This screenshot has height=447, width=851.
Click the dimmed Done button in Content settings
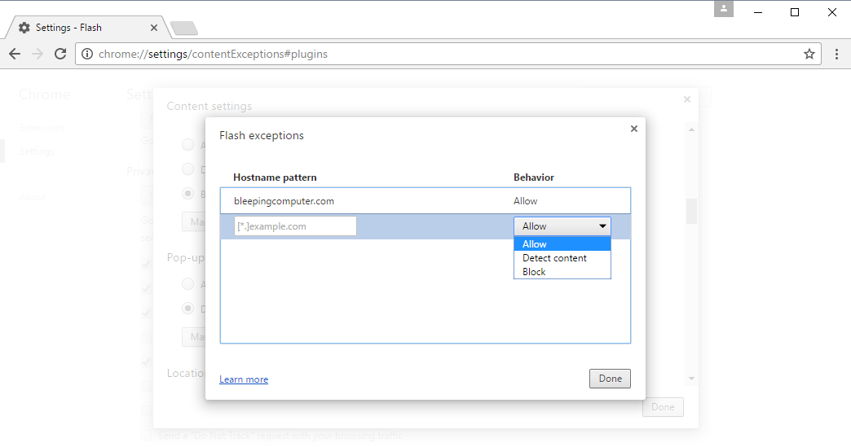(663, 407)
